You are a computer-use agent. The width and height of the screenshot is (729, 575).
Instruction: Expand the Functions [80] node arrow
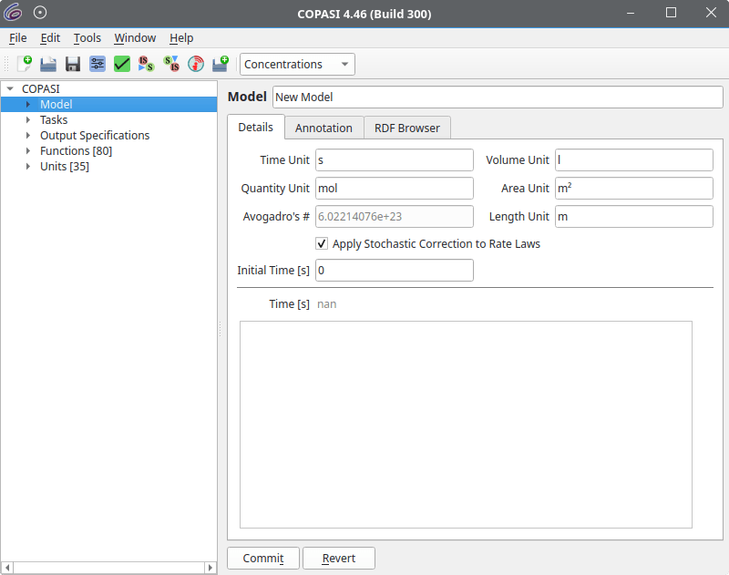point(28,150)
